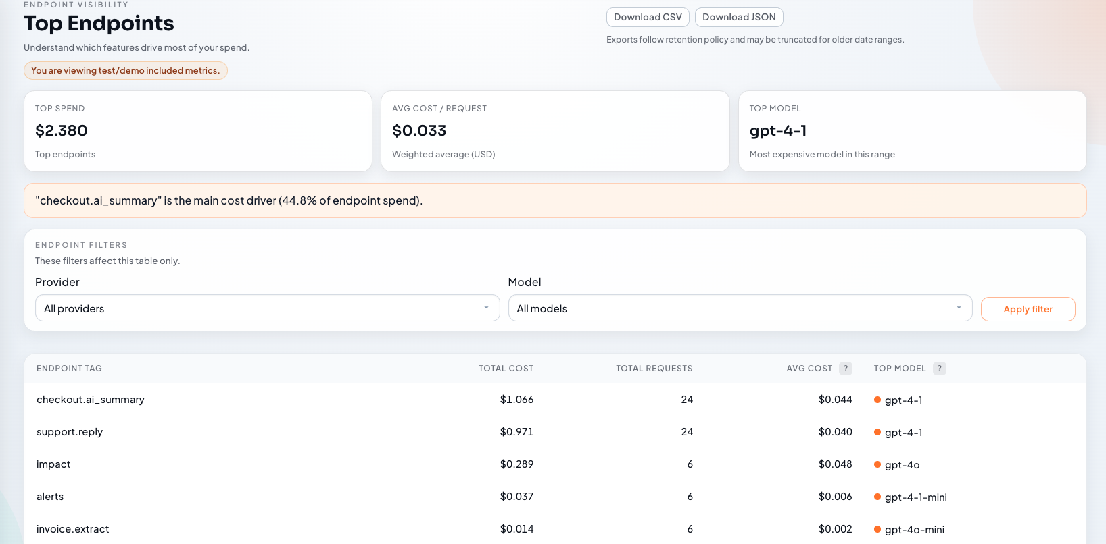Click the Provider dropdown arrow
Viewport: 1106px width, 544px height.
(x=486, y=308)
